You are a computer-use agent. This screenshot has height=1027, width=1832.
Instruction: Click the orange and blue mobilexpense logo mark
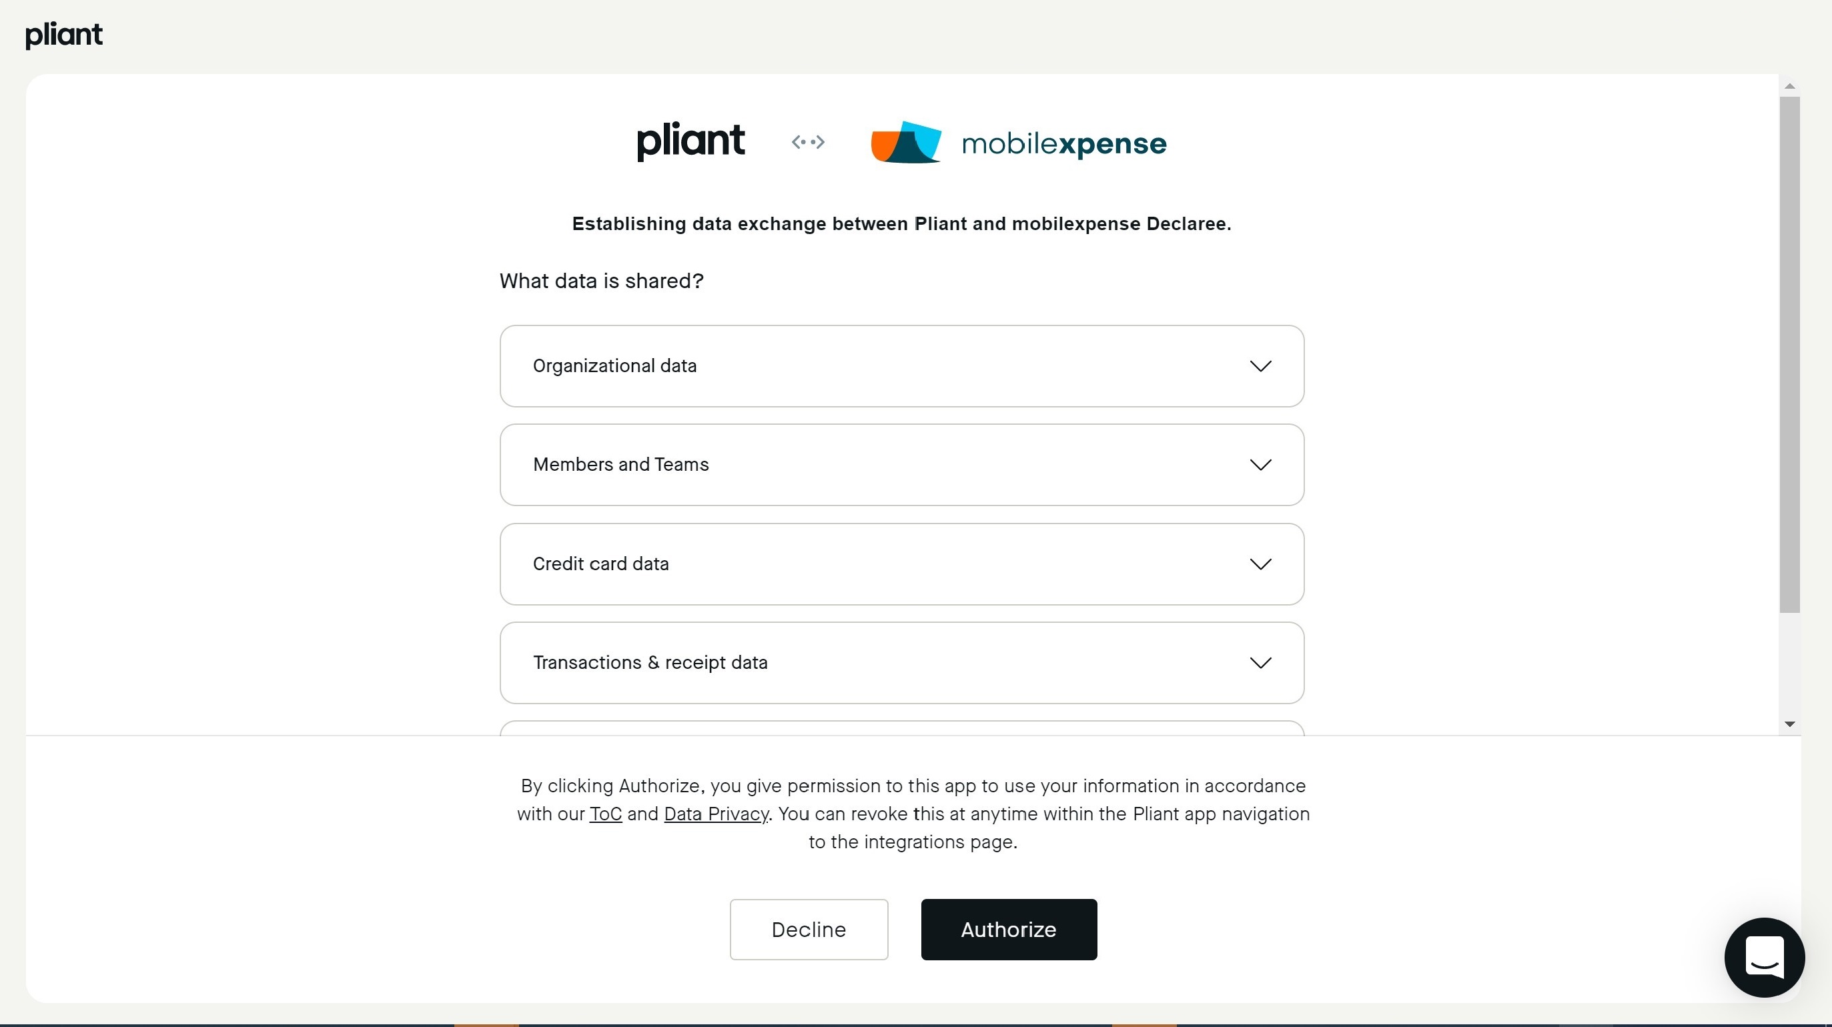click(906, 142)
